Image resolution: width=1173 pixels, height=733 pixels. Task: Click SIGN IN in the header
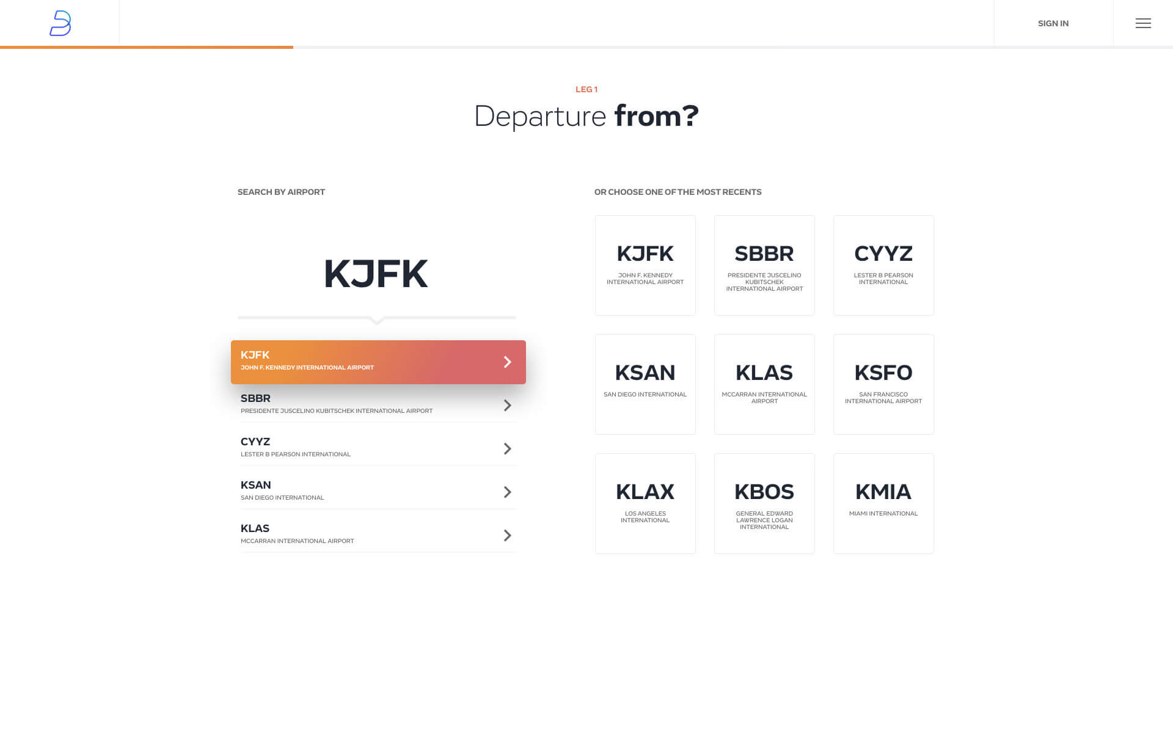click(1053, 23)
